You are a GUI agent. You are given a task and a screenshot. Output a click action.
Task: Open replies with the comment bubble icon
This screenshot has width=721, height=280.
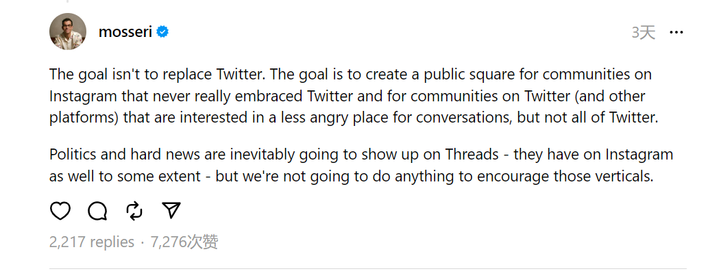point(97,211)
